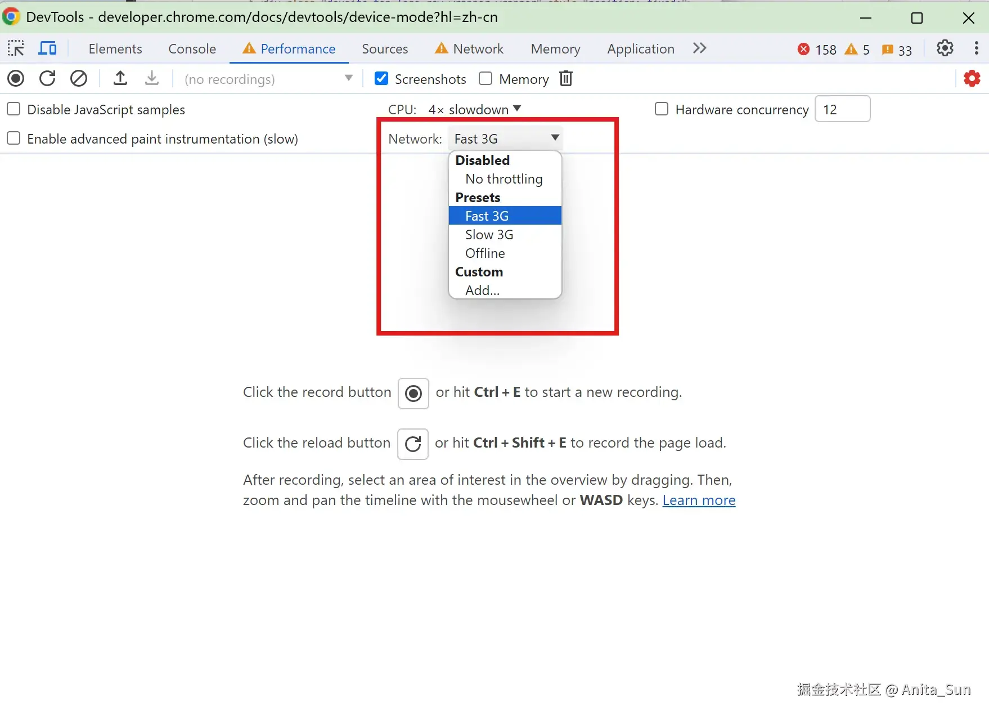Start recording with the toolbar record icon
Screen dimensions: 989x715
(16, 78)
